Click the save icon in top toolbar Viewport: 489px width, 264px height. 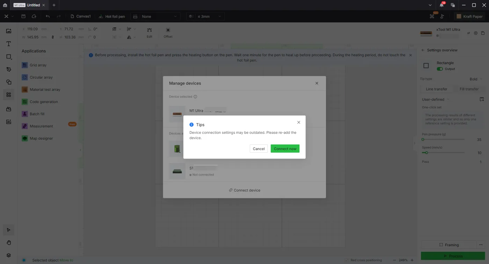pos(23,16)
